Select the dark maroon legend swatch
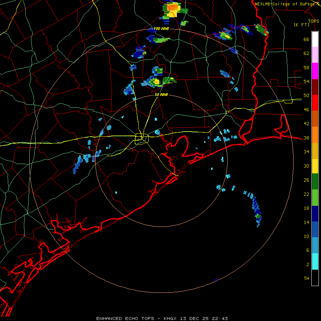 coord(315,87)
